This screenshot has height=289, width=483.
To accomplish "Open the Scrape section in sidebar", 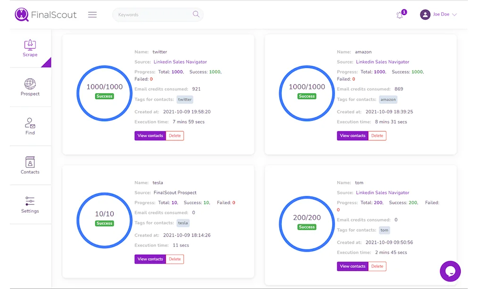I will 30,49.
